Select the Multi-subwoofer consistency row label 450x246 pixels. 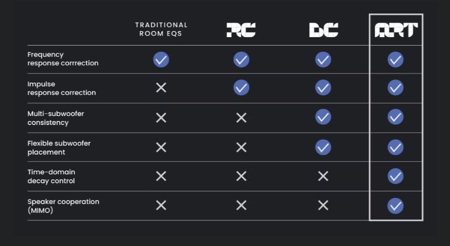(x=55, y=118)
